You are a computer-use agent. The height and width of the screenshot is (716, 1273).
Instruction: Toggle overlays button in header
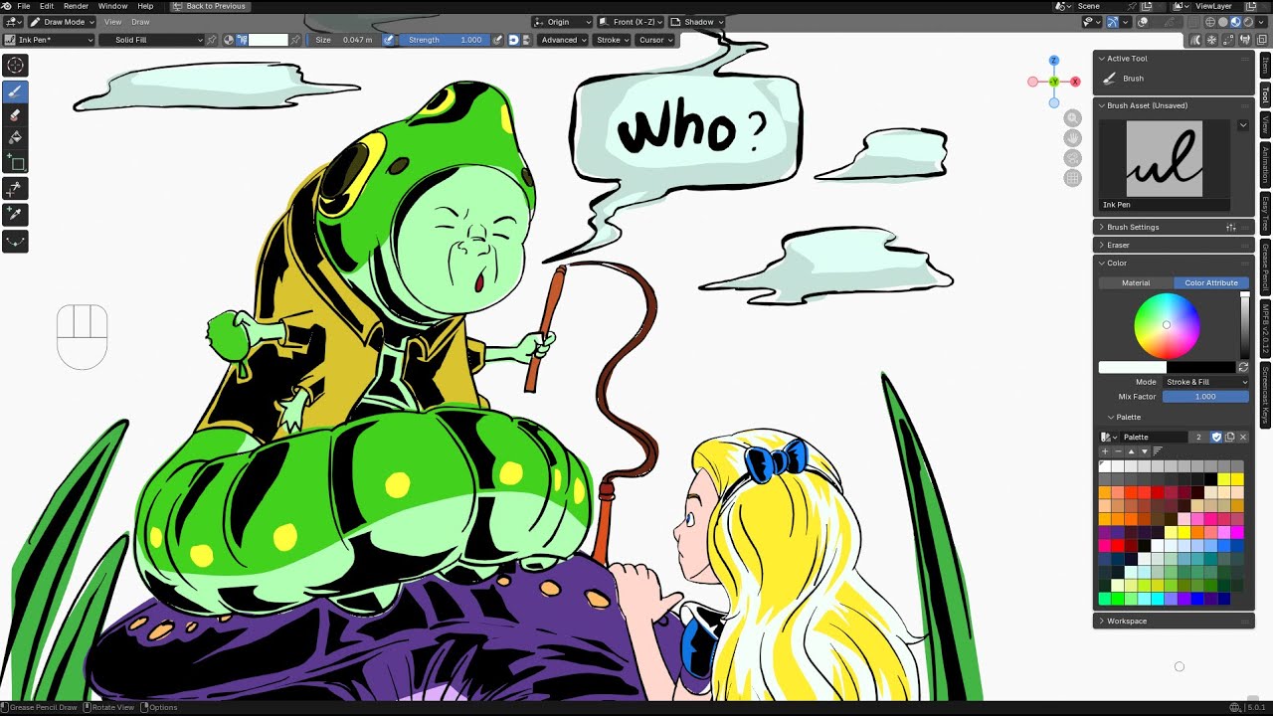[x=1144, y=22]
